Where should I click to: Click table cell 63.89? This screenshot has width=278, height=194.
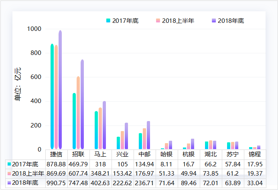coord(233,183)
